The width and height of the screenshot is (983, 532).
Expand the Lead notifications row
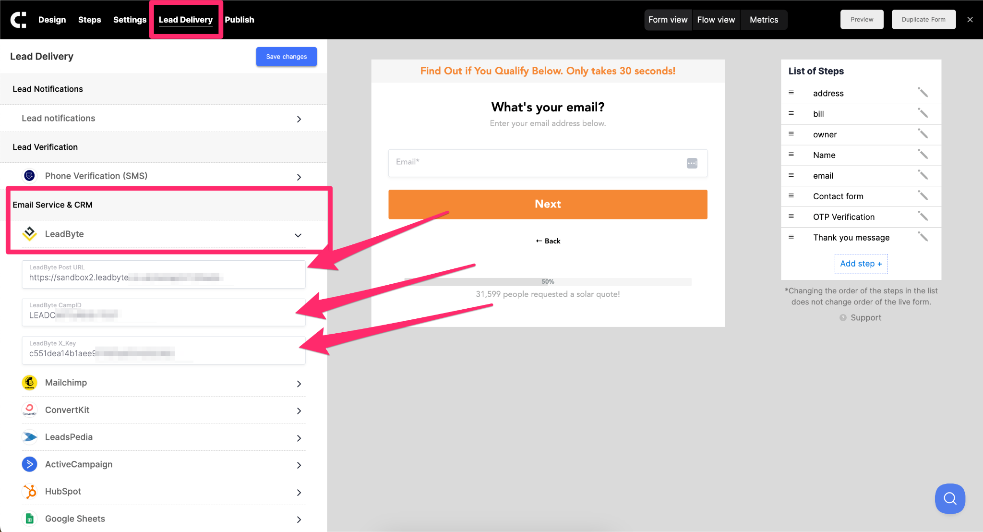point(299,119)
